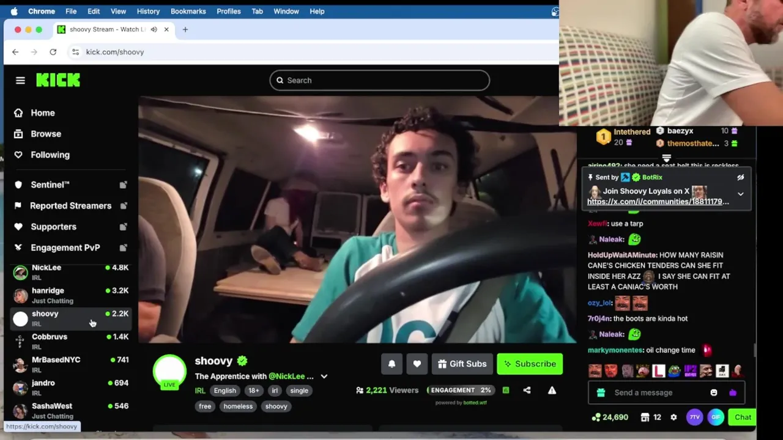Screen dimensions: 783x440
Task: Click the green Subscribe button
Action: (530, 364)
